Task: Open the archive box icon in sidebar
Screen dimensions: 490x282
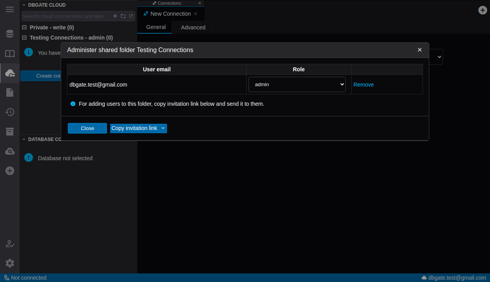Action: coord(10,132)
